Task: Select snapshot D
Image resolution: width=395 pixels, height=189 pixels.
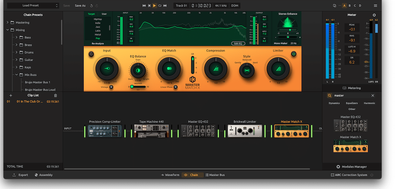Action: (360, 5)
